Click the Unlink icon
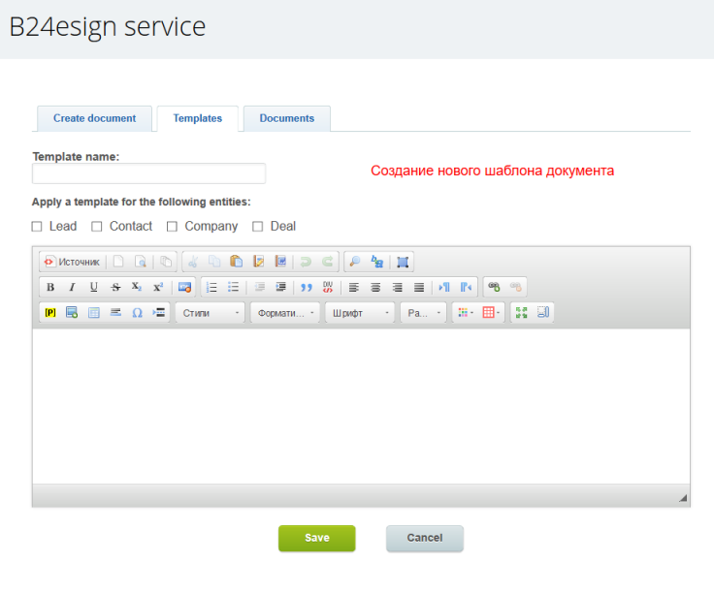The height and width of the screenshot is (595, 714). tap(516, 287)
